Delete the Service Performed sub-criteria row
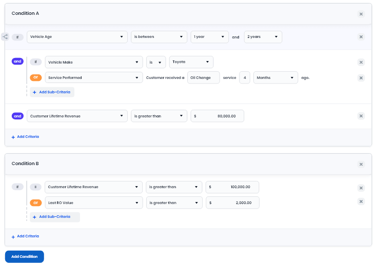 click(361, 78)
